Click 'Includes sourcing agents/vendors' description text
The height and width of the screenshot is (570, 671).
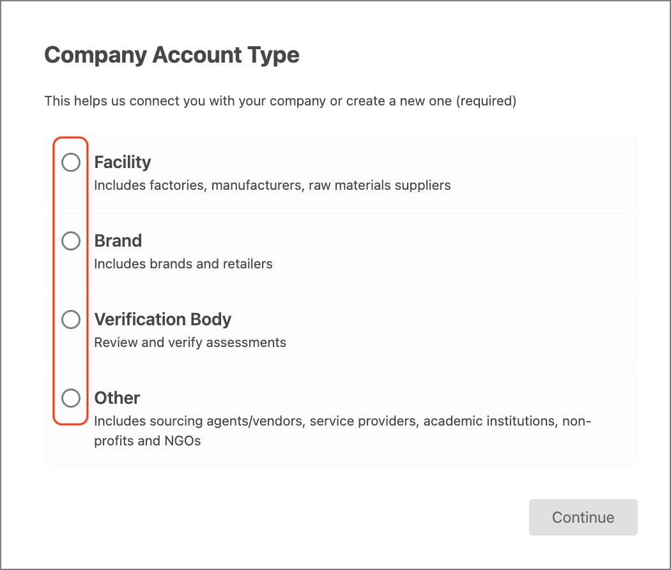pos(343,431)
